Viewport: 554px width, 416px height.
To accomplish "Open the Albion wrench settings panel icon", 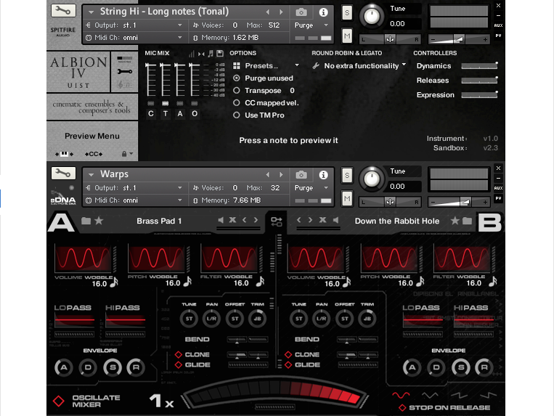I will 125,72.
